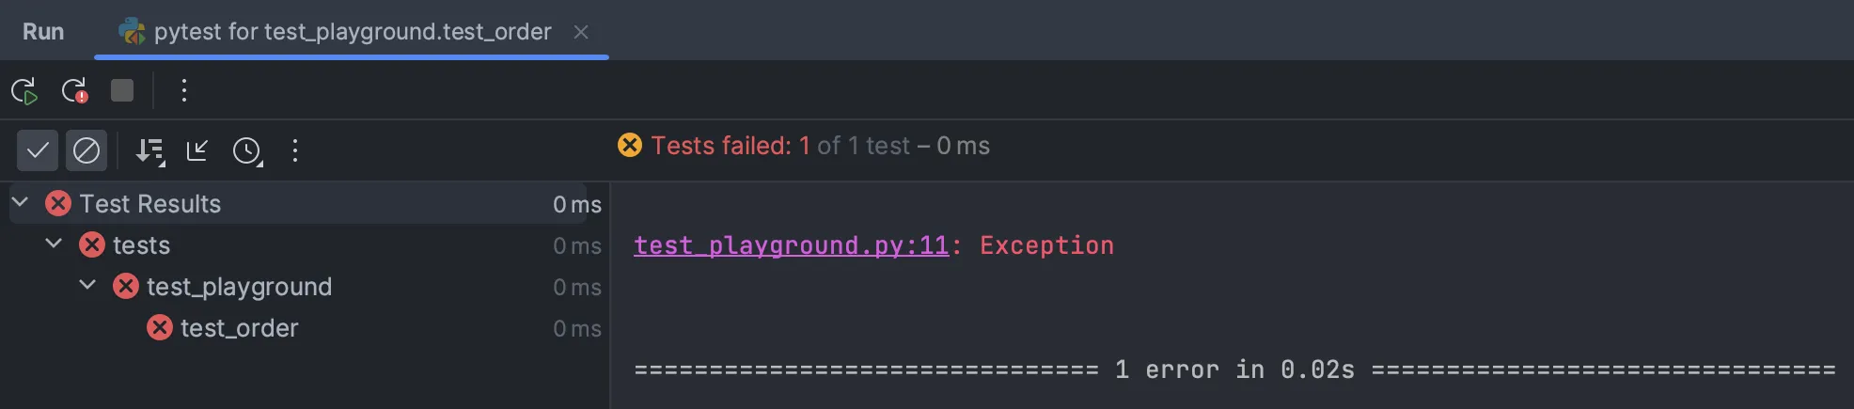Viewport: 1854px width, 409px height.
Task: Collapse the tests folder node
Action: pyautogui.click(x=54, y=244)
